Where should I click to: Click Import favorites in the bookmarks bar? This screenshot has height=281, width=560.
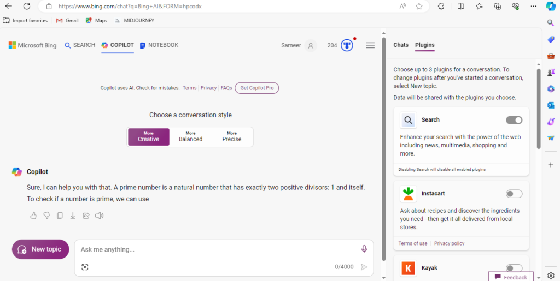coord(25,21)
